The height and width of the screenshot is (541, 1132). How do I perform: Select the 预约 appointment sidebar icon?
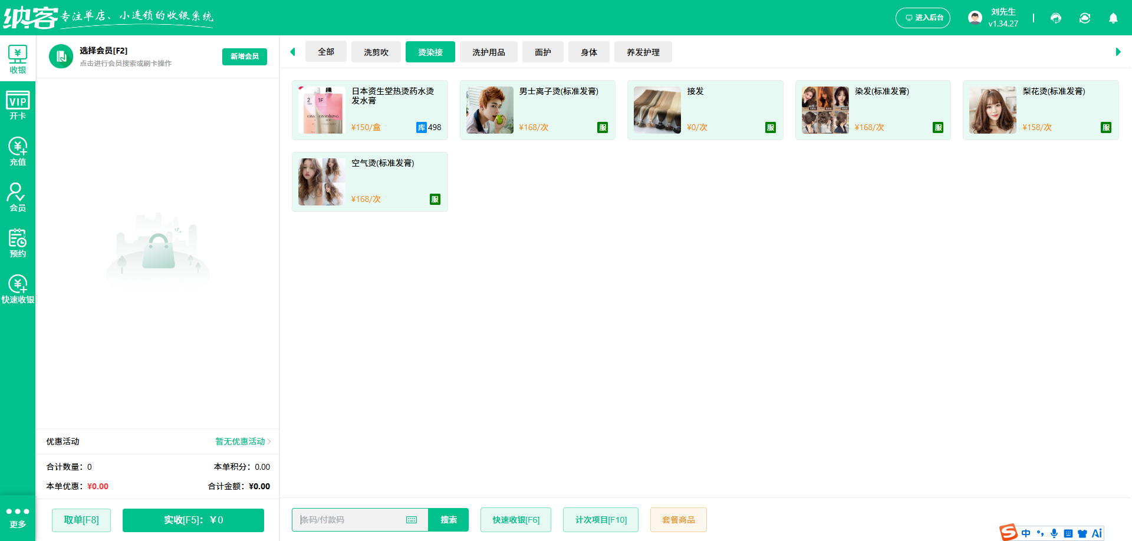tap(18, 242)
